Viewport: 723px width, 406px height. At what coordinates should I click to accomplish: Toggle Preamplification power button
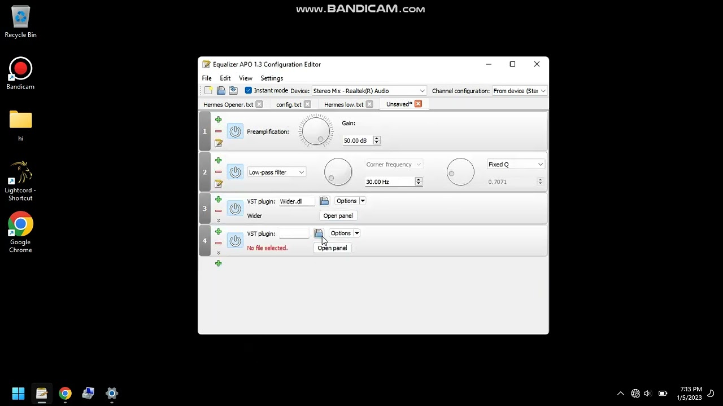coord(235,131)
